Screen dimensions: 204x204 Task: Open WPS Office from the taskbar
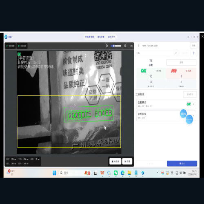tap(102, 173)
